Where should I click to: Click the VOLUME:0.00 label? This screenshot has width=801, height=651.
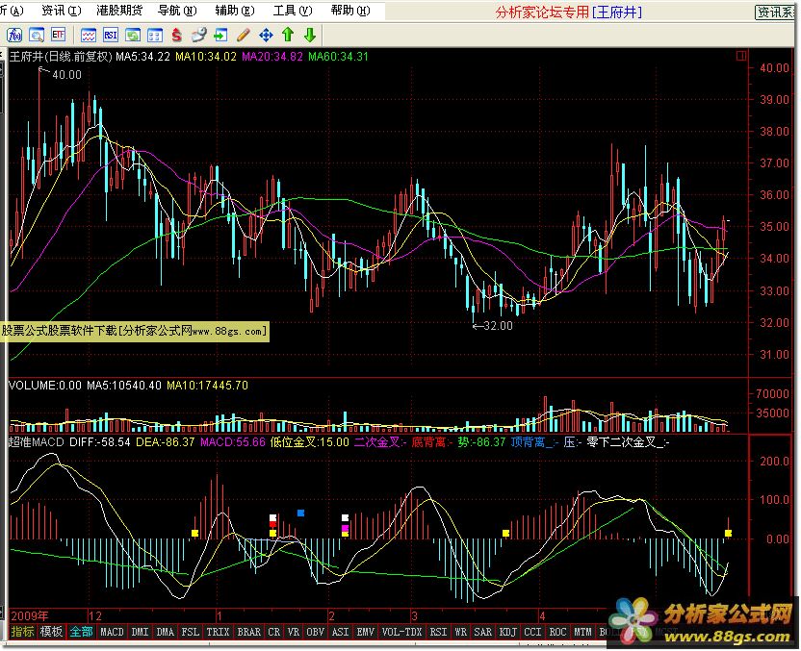tap(45, 386)
